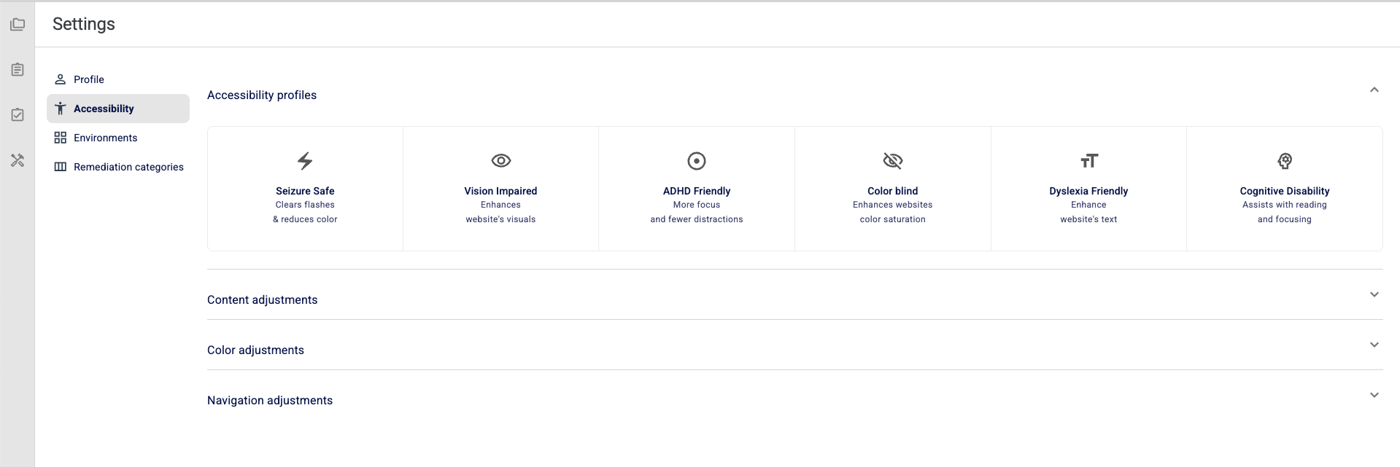Click the Color blind crossed-eye icon
This screenshot has height=467, width=1400.
[893, 160]
